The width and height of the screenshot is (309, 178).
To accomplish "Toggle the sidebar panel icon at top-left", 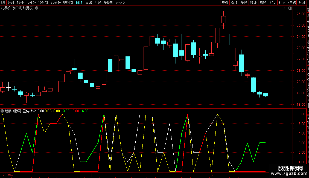I will click(x=3, y=2).
